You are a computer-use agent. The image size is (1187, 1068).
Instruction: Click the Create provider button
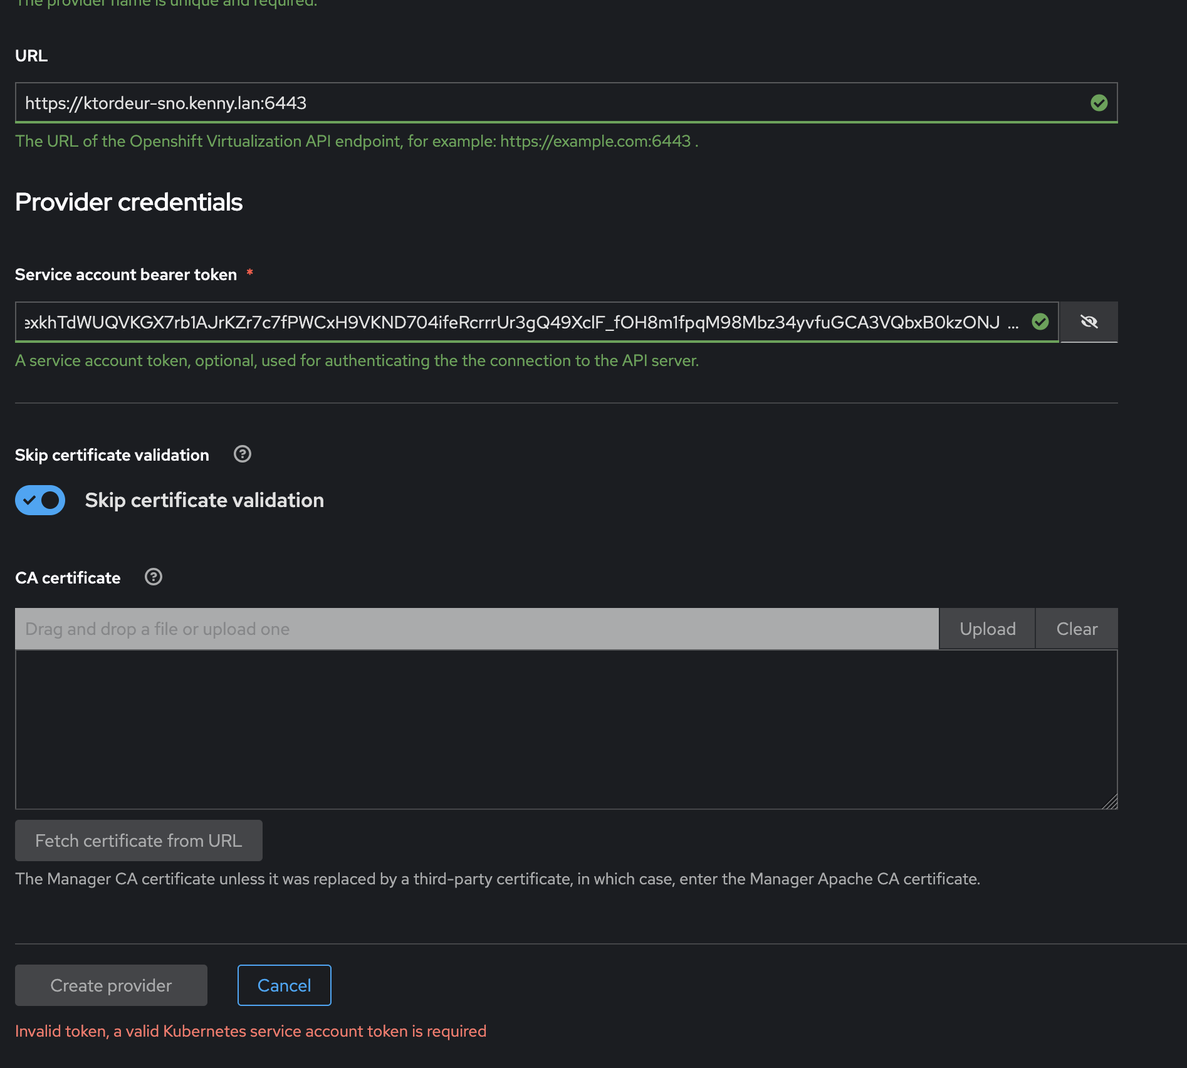[111, 985]
